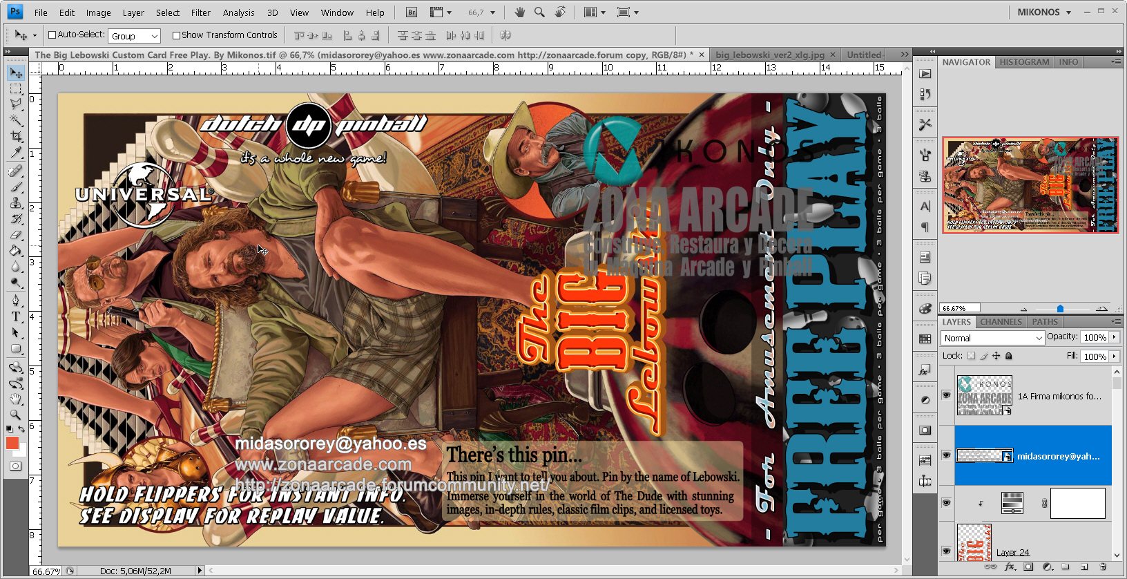Click the Navigator zoom slider handle
Viewport: 1127px width, 579px height.
(x=1060, y=309)
